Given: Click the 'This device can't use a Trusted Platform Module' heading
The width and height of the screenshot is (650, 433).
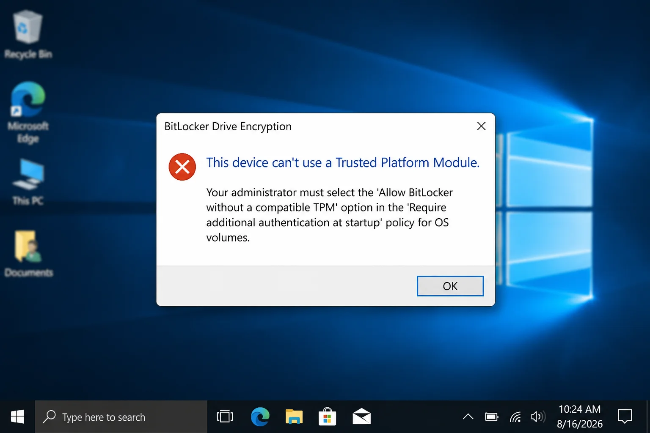Looking at the screenshot, I should pyautogui.click(x=343, y=163).
